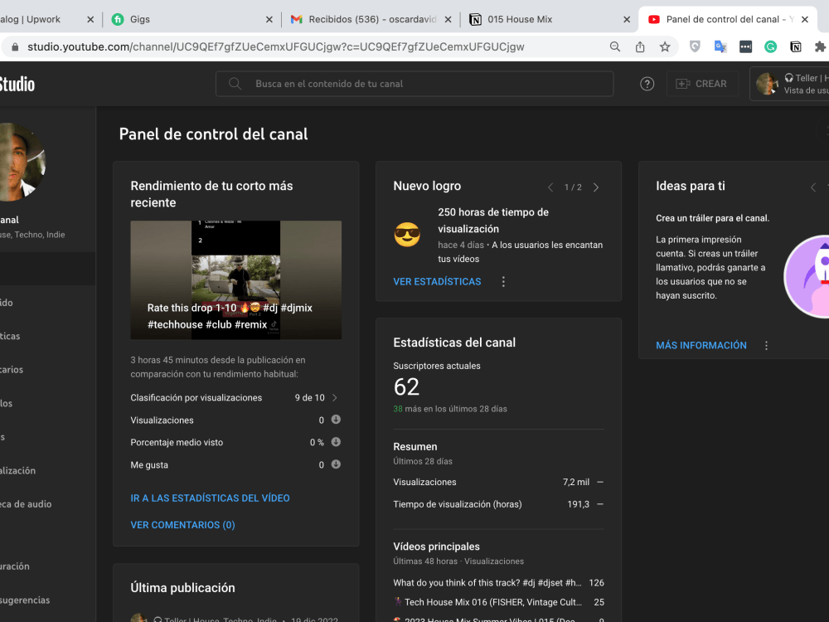Expand Clasificación por visualizaciones chevron

click(x=335, y=398)
